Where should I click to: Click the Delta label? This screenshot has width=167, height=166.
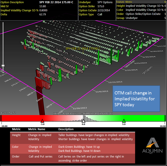pos(4,14)
